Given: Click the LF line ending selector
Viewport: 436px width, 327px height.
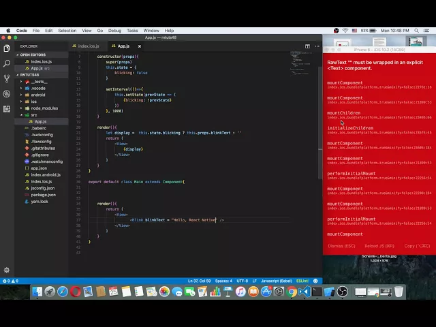Looking at the screenshot, I should (254, 281).
